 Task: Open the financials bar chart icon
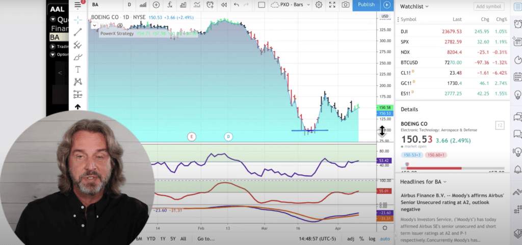(x=183, y=5)
